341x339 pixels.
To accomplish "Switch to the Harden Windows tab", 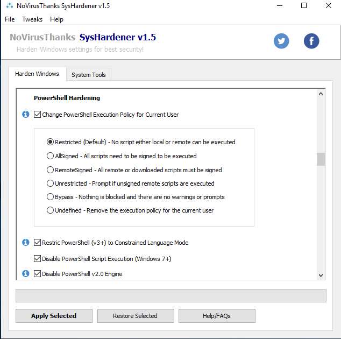I will (37, 74).
